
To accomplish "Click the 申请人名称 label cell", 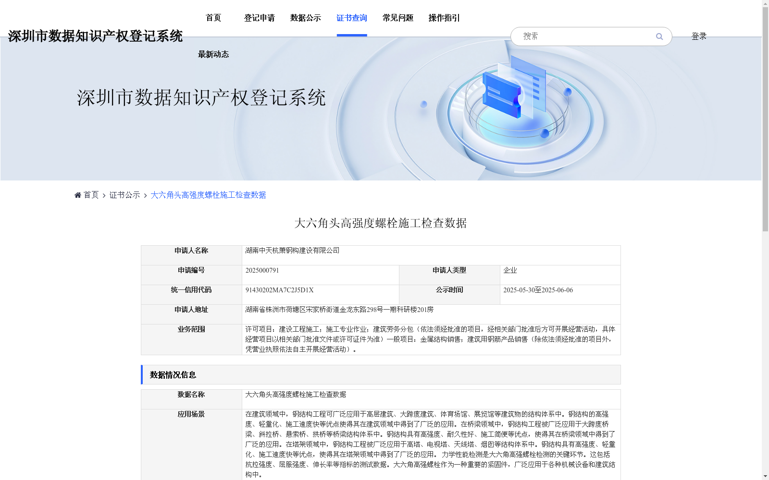I will tap(191, 255).
